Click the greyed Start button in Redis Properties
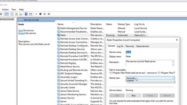This screenshot has height=105, width=187. pos(117,95)
